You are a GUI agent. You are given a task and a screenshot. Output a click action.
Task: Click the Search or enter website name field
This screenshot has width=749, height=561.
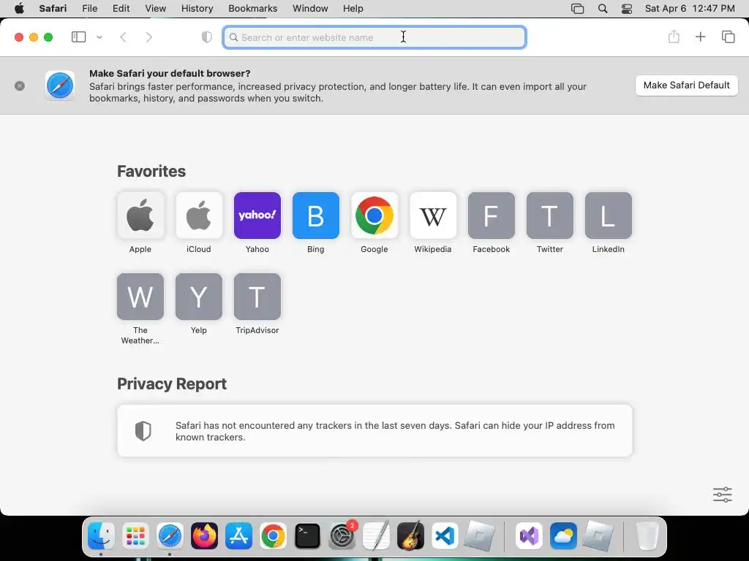pyautogui.click(x=374, y=37)
